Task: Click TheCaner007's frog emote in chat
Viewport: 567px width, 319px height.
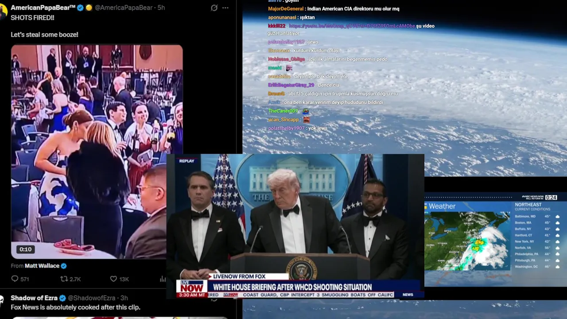Action: pyautogui.click(x=305, y=111)
